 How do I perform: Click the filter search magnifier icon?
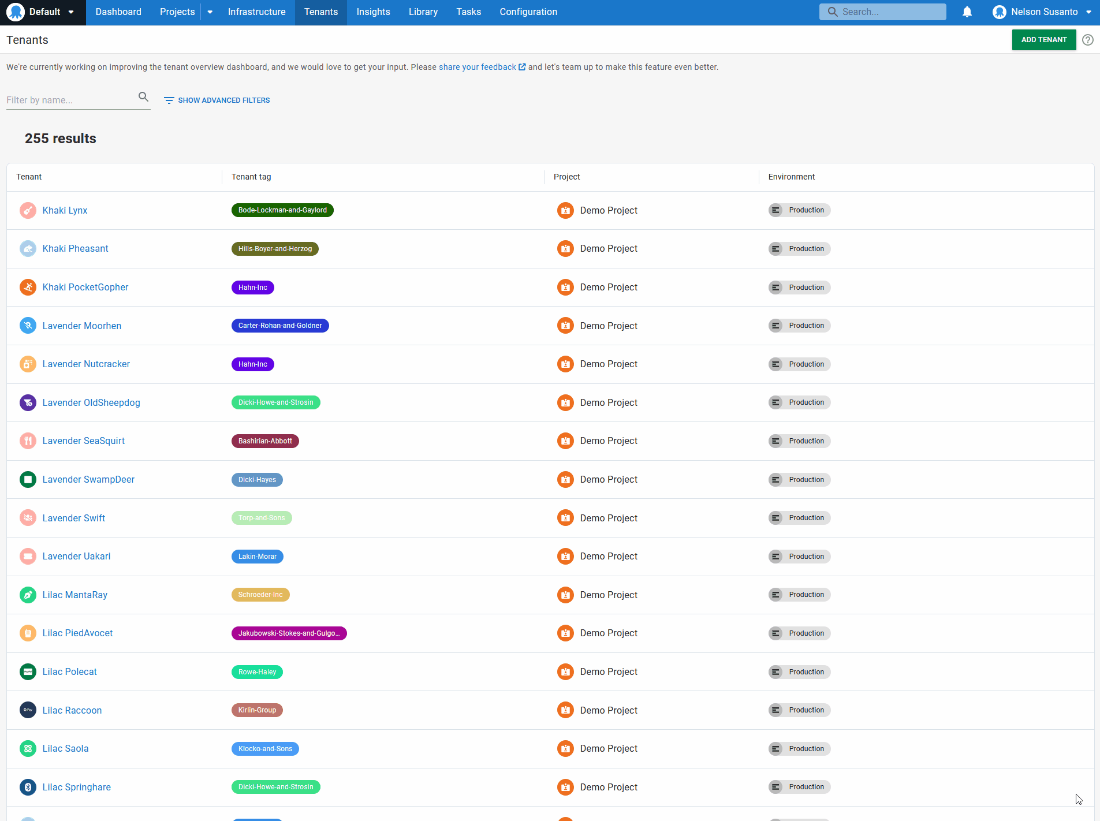[143, 97]
